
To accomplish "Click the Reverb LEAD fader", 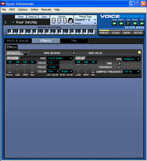I will tap(17, 65).
